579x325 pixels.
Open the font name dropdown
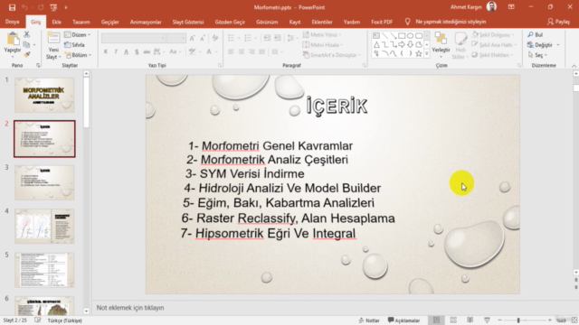click(x=163, y=38)
